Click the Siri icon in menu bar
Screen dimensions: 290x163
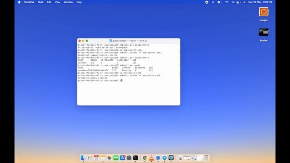244,2
